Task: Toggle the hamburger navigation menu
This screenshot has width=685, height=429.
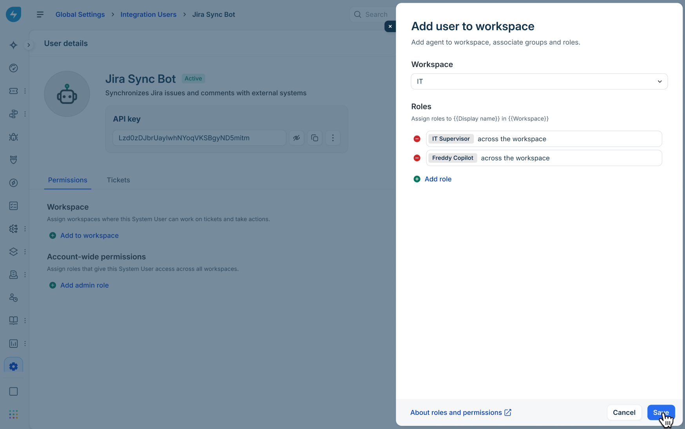Action: [x=40, y=15]
